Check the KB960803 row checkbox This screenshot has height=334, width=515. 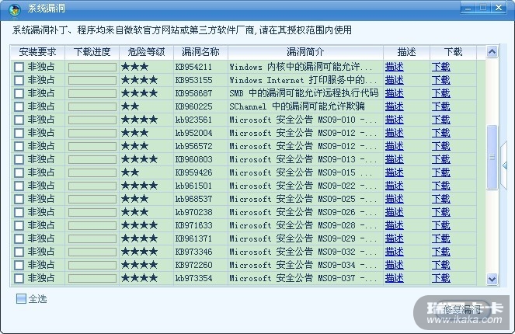click(19, 159)
